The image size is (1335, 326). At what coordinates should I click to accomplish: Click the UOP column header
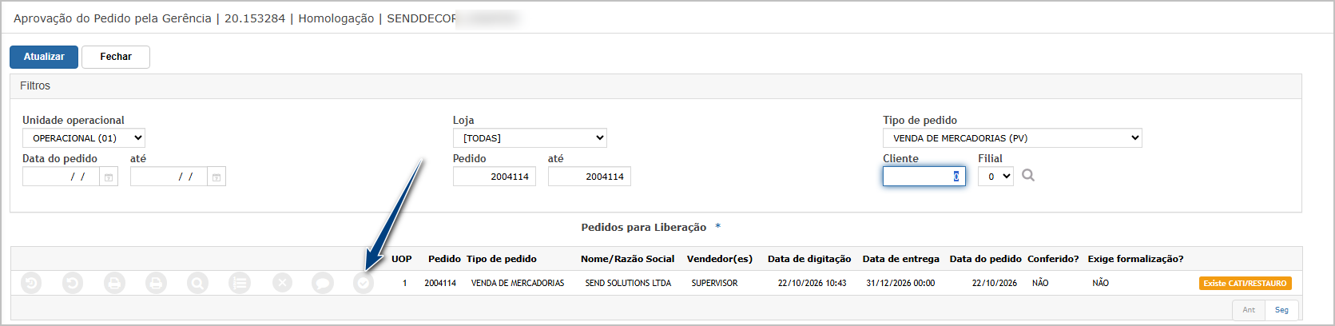[x=402, y=259]
